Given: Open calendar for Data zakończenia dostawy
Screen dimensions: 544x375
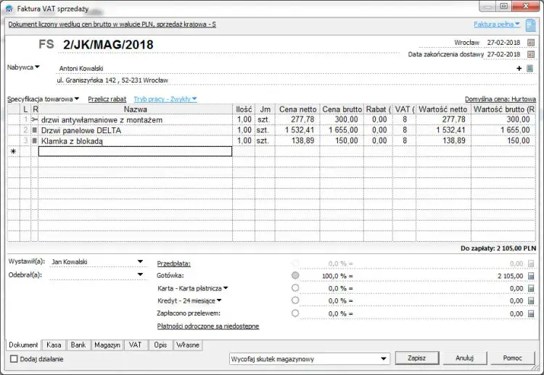Looking at the screenshot, I should coord(530,54).
